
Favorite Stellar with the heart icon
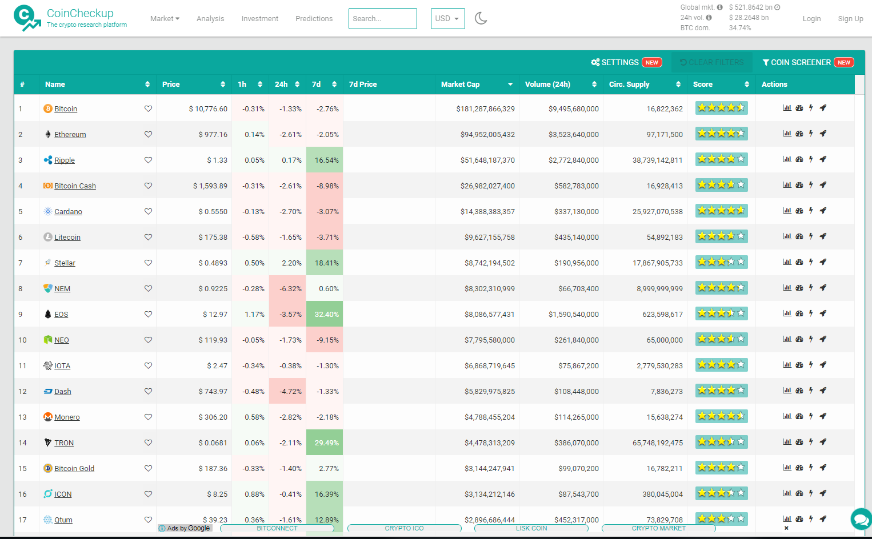(148, 263)
